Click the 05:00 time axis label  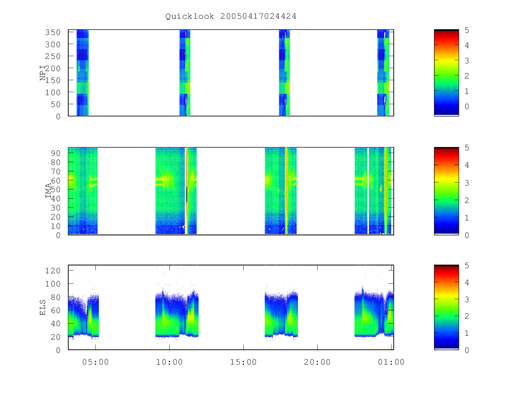(95, 362)
